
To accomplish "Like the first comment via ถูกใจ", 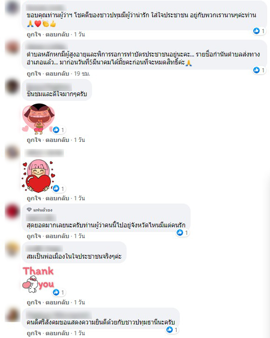I will tap(34, 34).
